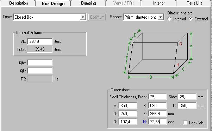Expand the Shape dropdown arrow
Image resolution: width=212 pixels, height=131 pixels.
161,17
